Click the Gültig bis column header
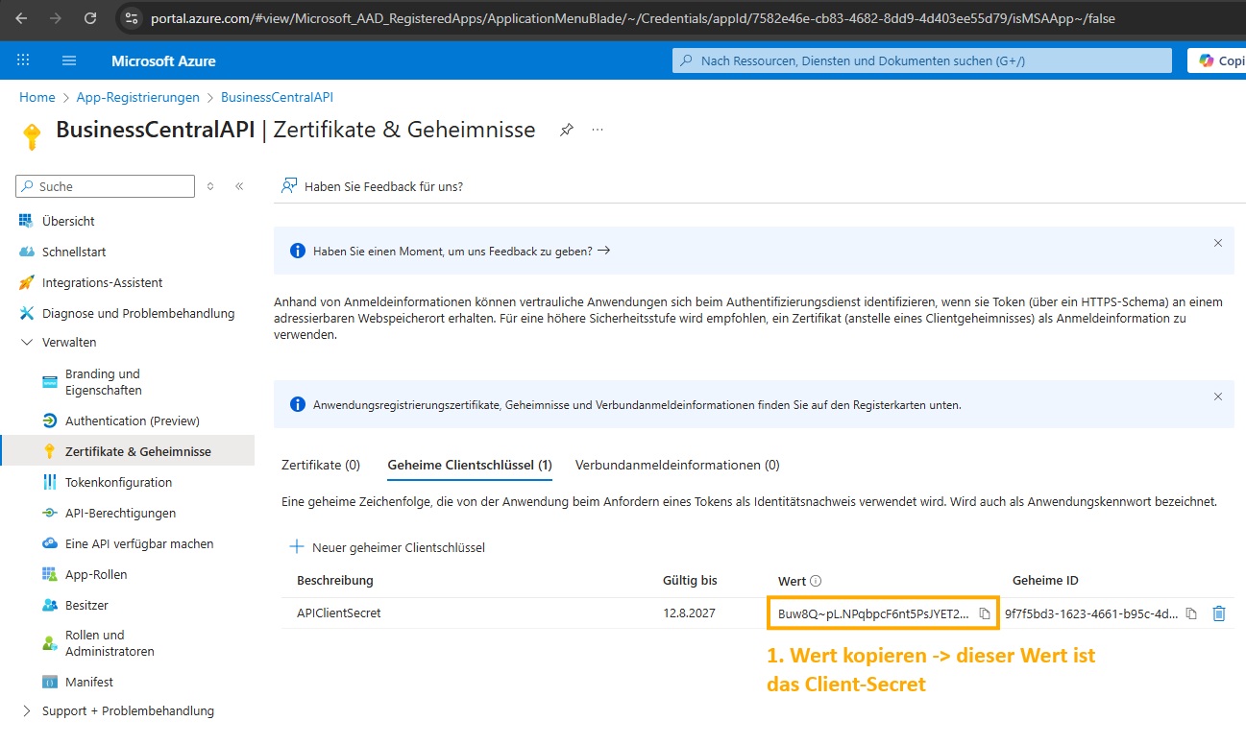Viewport: 1246px width, 745px height. [690, 580]
